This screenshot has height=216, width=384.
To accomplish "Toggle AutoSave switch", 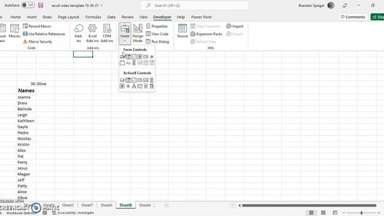I will coord(28,5).
